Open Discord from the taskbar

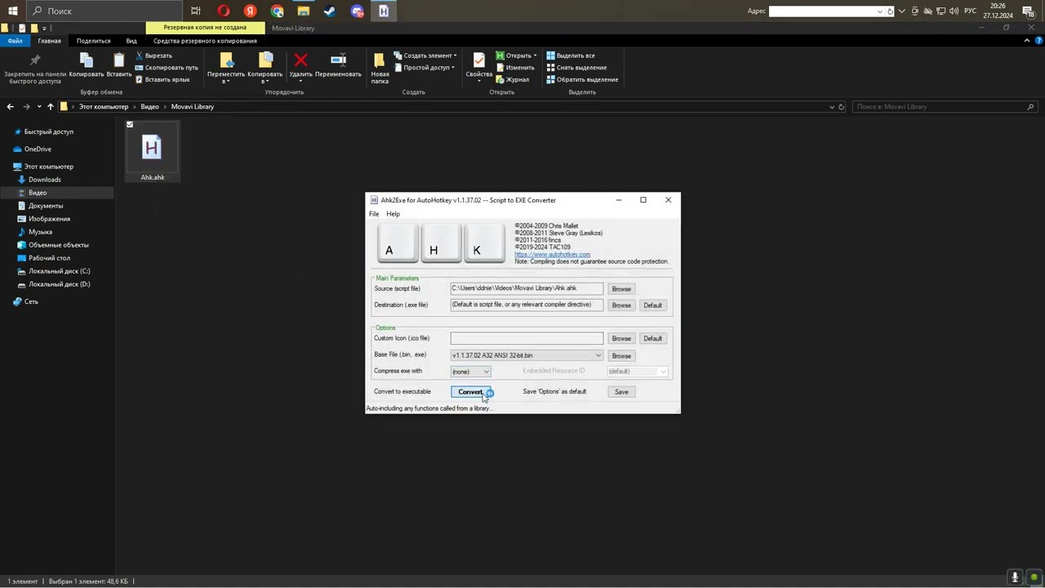pos(357,11)
